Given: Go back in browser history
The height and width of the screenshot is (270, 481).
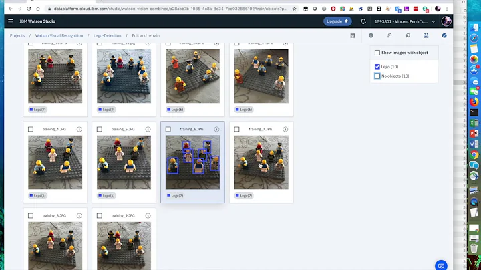Looking at the screenshot, I should (x=11, y=9).
